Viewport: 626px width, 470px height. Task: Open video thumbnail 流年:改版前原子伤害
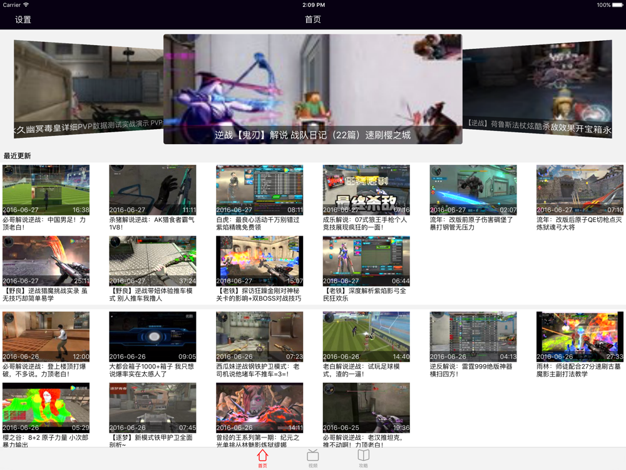point(473,190)
